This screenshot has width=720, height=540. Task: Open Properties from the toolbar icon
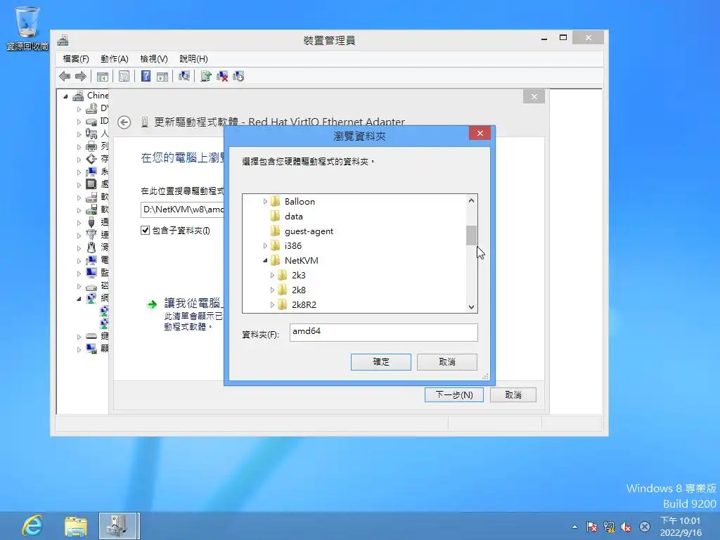pos(124,76)
